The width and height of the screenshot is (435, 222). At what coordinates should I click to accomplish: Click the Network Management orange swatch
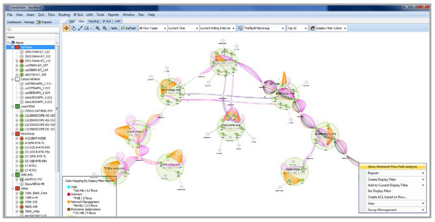point(69,202)
